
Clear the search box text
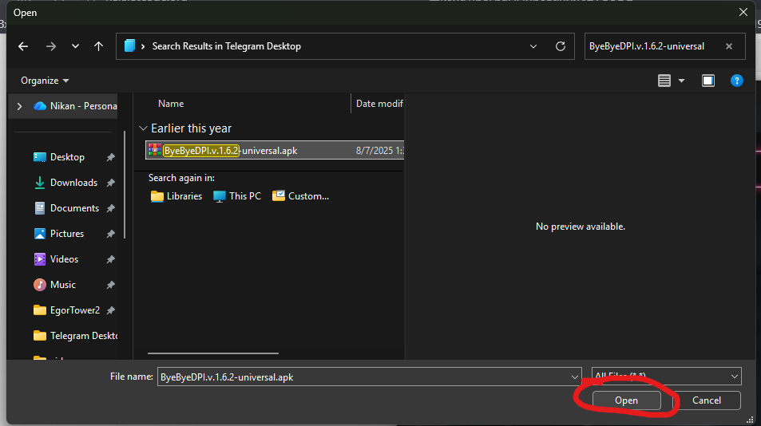tap(729, 46)
